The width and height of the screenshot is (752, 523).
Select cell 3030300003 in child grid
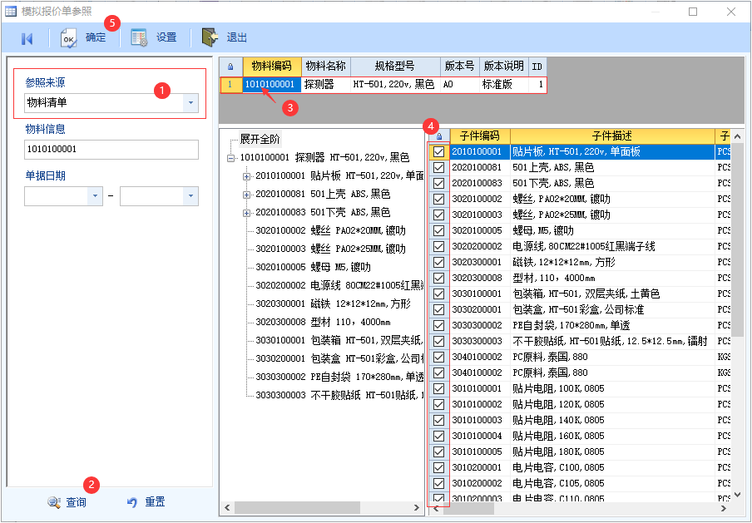pyautogui.click(x=480, y=341)
